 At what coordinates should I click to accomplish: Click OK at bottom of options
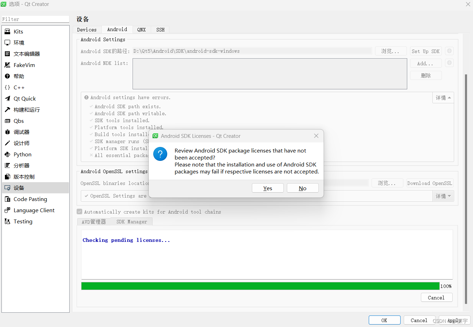(384, 320)
